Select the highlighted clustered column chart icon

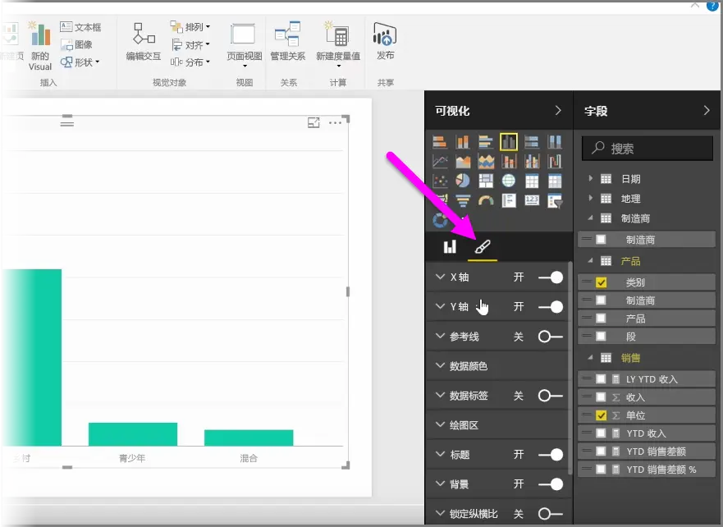click(x=509, y=142)
